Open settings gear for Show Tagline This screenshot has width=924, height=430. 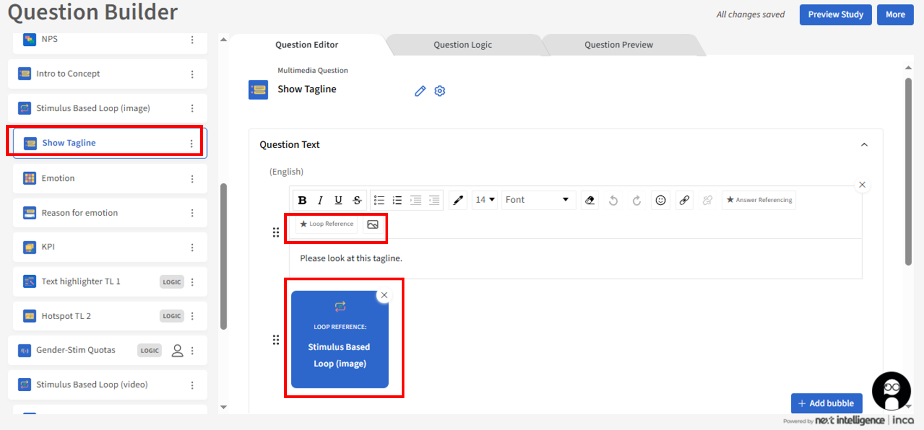(440, 91)
